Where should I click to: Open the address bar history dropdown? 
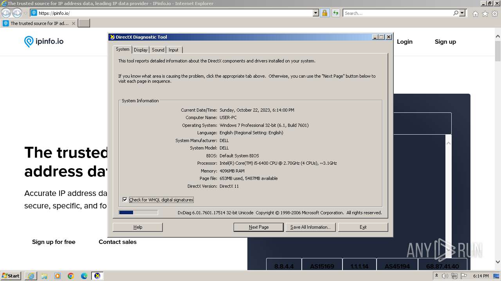[x=316, y=13]
